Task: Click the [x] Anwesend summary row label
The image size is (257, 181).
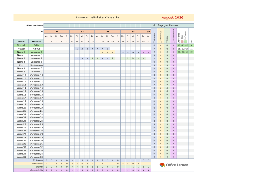Action: 38,160
